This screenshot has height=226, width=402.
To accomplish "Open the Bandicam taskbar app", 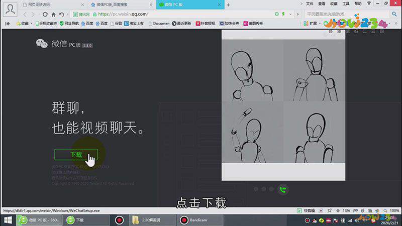I will tap(200, 220).
